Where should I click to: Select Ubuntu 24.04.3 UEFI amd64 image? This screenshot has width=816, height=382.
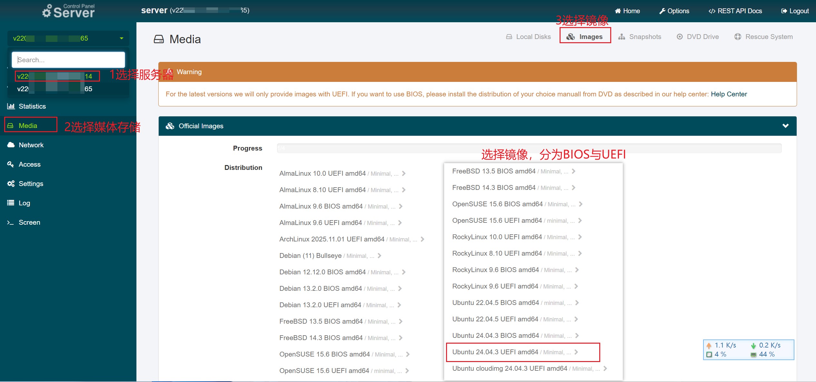tap(495, 352)
